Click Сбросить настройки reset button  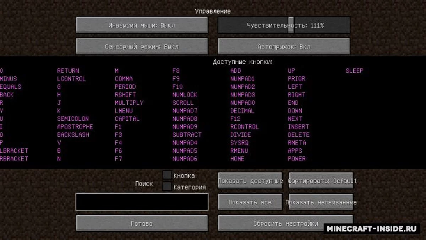286,224
